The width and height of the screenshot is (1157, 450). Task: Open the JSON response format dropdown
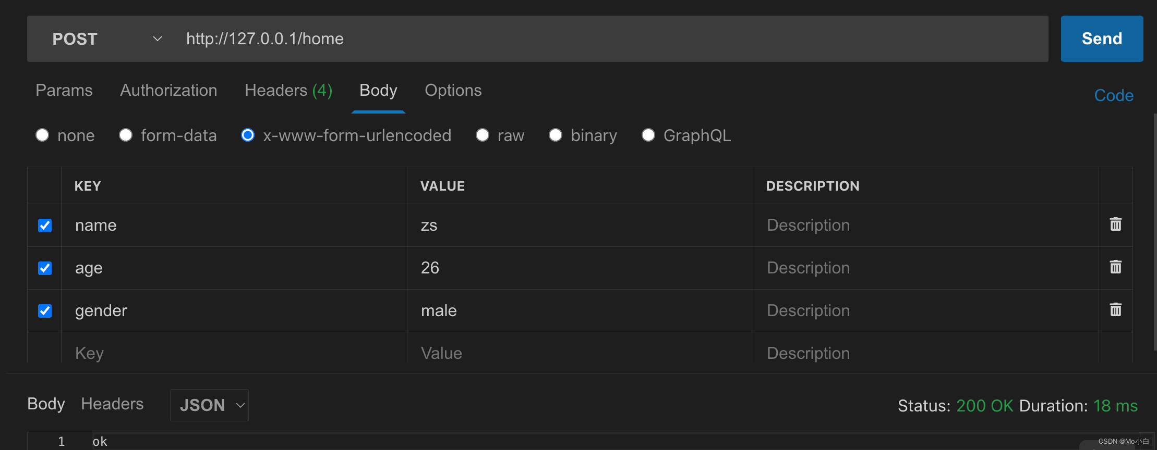209,405
